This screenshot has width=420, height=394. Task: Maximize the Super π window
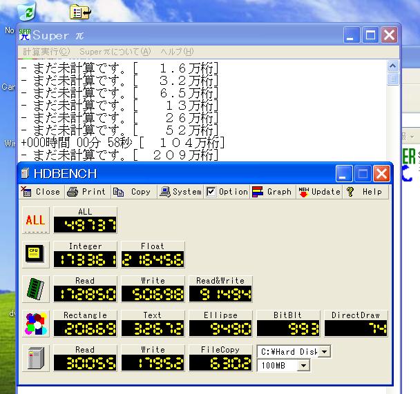pyautogui.click(x=370, y=35)
